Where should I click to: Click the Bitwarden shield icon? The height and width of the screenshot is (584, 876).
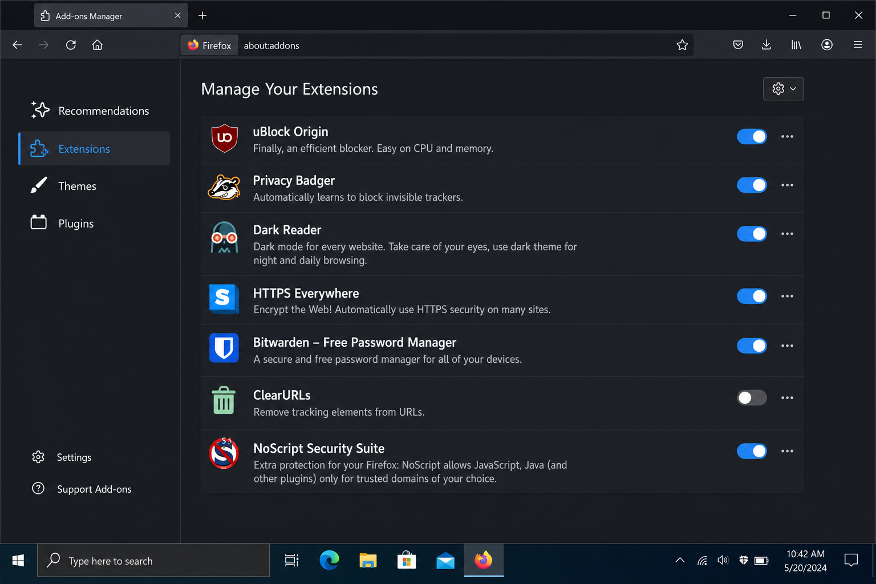tap(224, 348)
